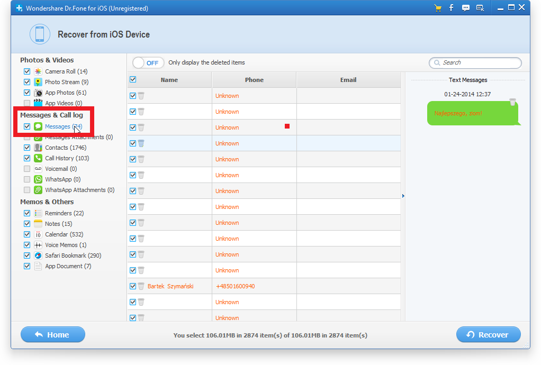Select Camera Roll (14) category
Viewport: 541px width, 365px height.
(66, 71)
